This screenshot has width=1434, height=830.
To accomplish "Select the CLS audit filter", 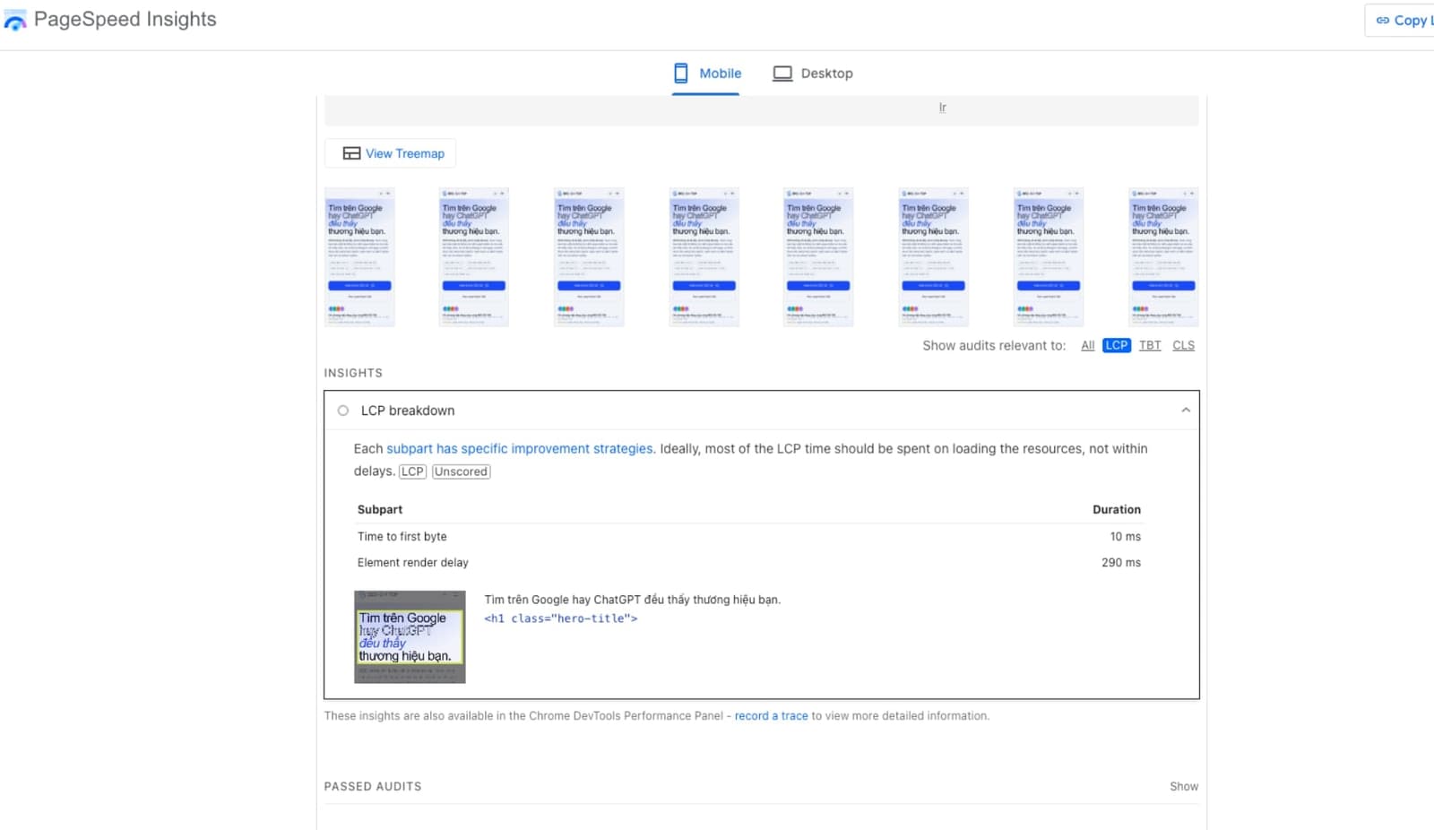I will 1183,345.
